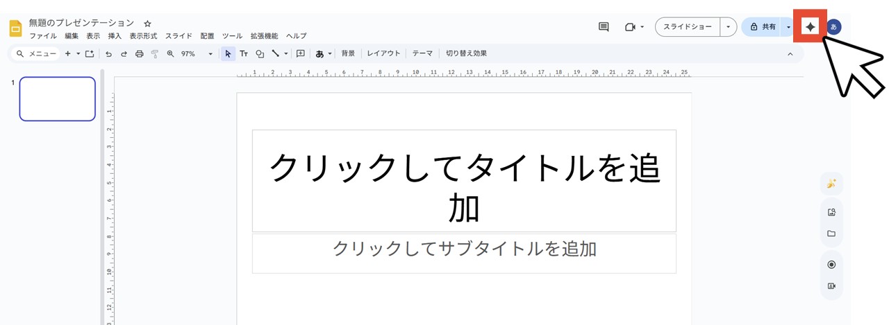Open the 挿入 menu
Image resolution: width=889 pixels, height=325 pixels.
point(115,36)
